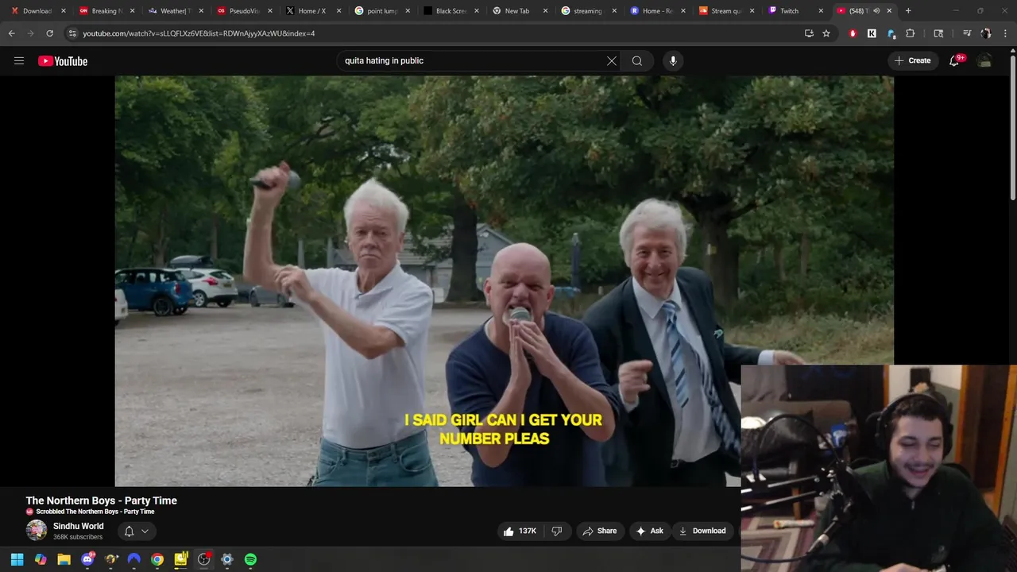Open a new browser tab

908,11
